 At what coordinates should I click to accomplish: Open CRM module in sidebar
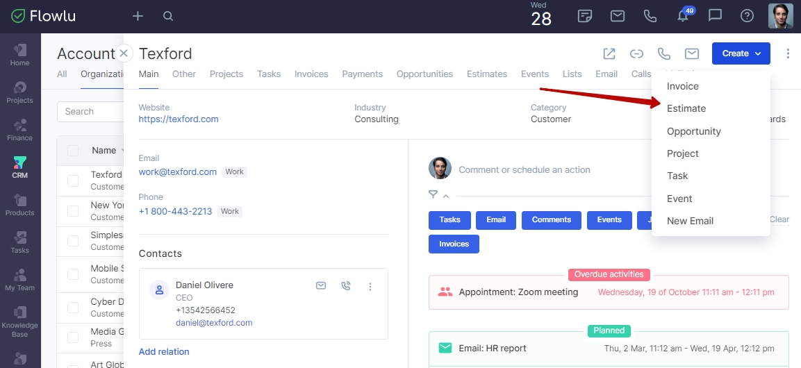pyautogui.click(x=20, y=167)
